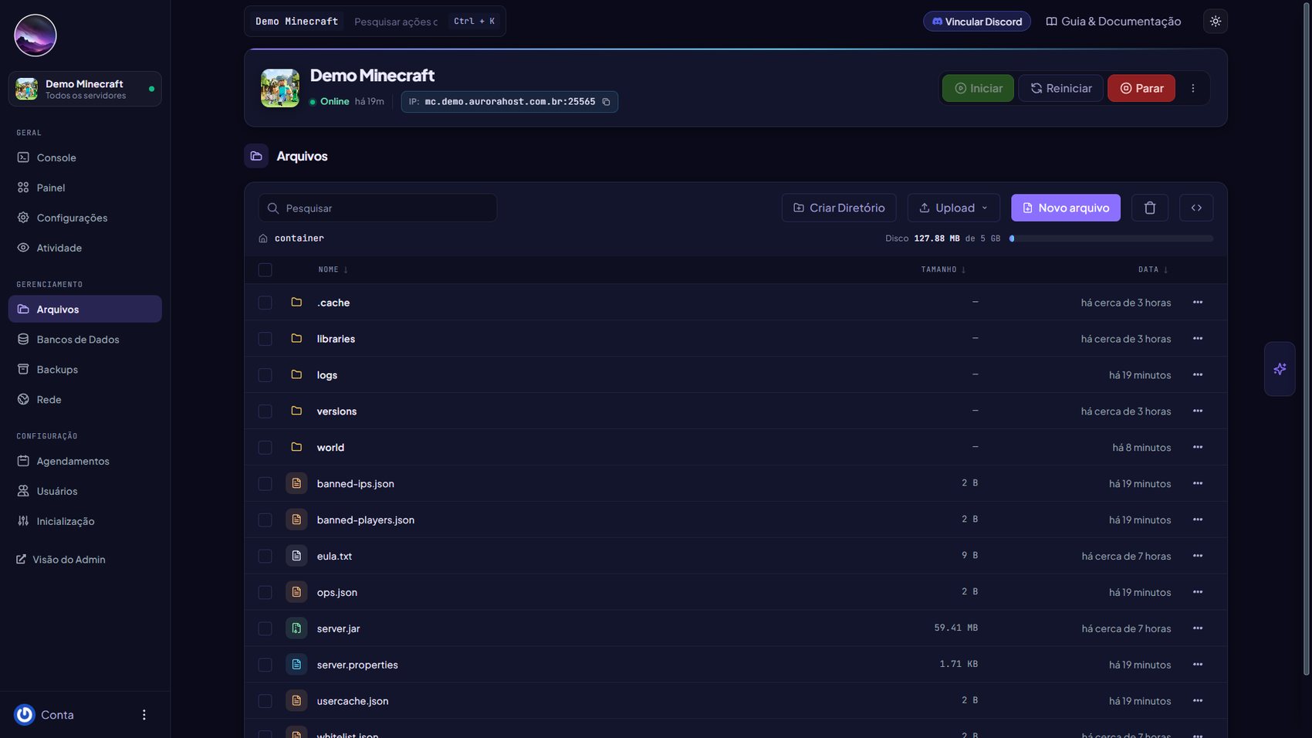
Task: Click the trash delete icon in toolbar
Action: point(1150,208)
